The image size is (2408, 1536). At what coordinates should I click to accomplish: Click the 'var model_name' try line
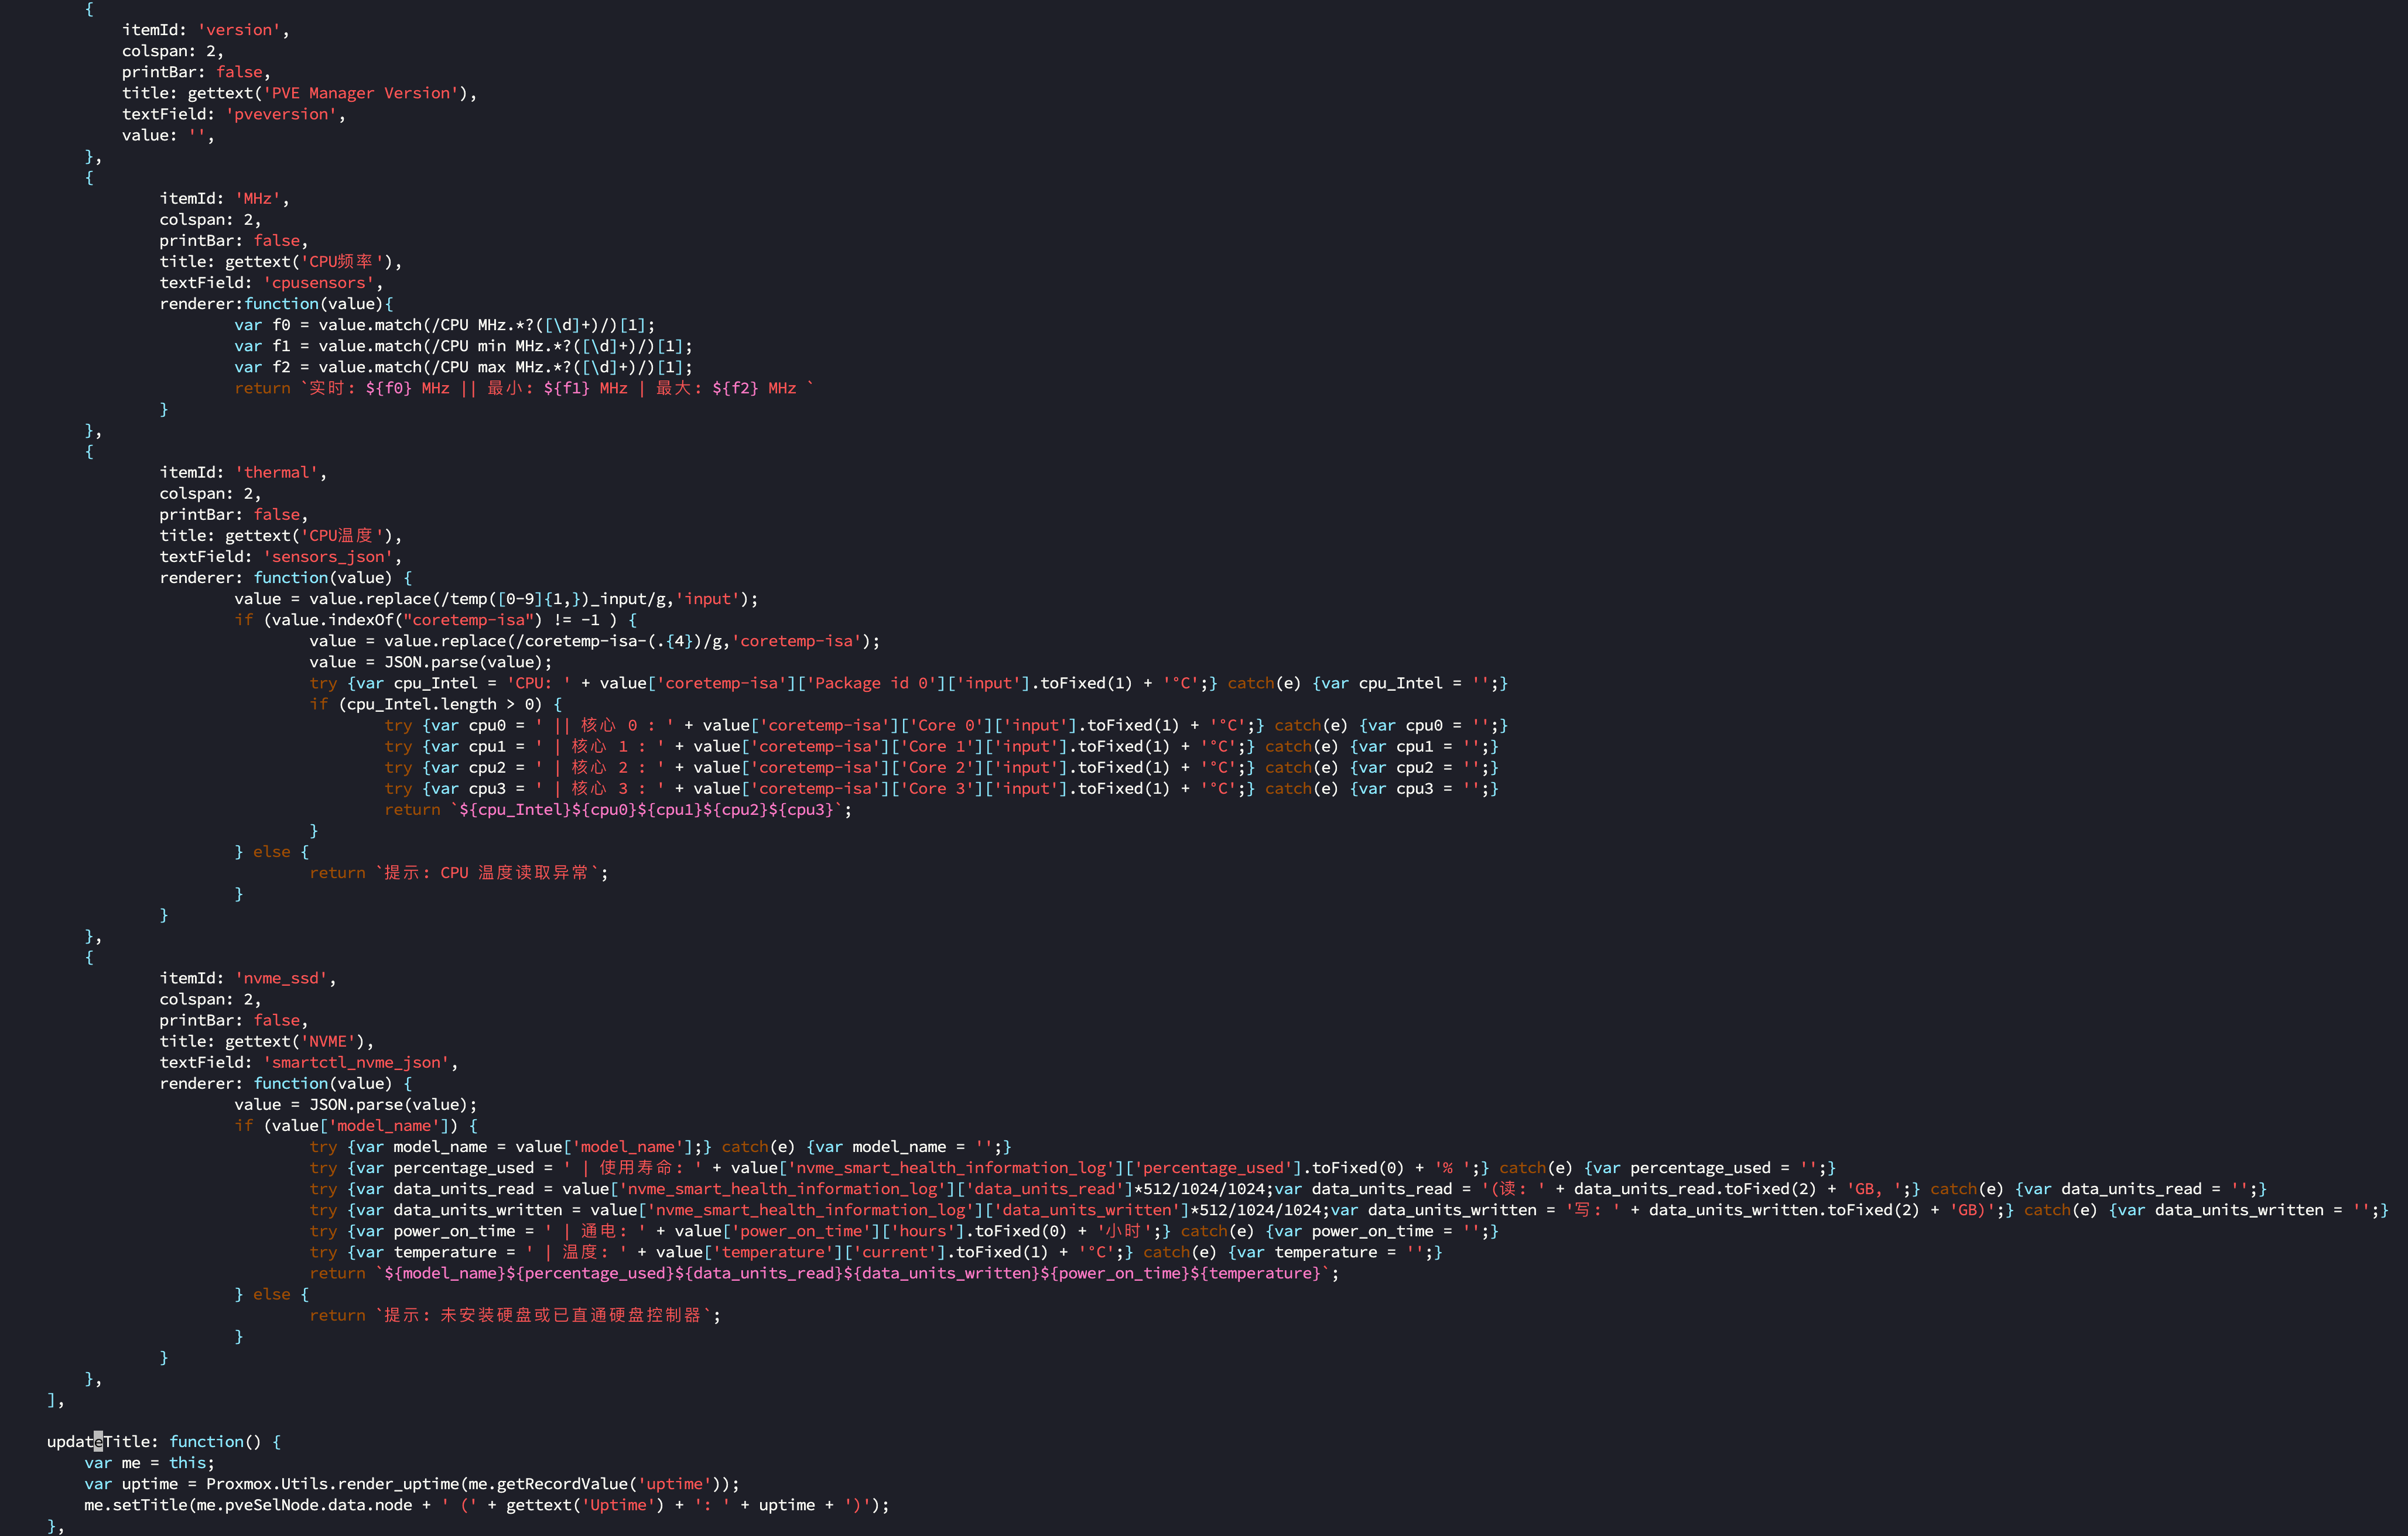tap(660, 1146)
